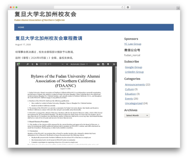Open the HOME menu item
Screen dimensions: 188x159
point(21,27)
